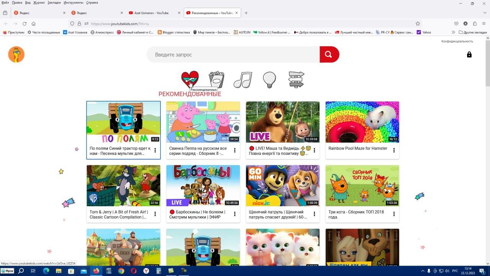Screen dimensions: 490x276
Task: Open options for 'Rainbow Pool Maze' video
Action: coord(394,151)
